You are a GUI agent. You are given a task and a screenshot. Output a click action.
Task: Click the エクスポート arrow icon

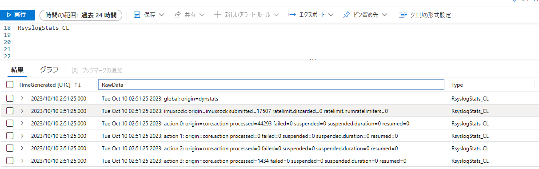tap(292, 15)
